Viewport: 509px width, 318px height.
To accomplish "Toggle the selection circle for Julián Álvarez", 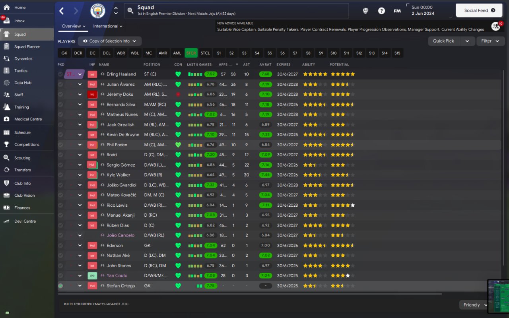I will tap(60, 84).
